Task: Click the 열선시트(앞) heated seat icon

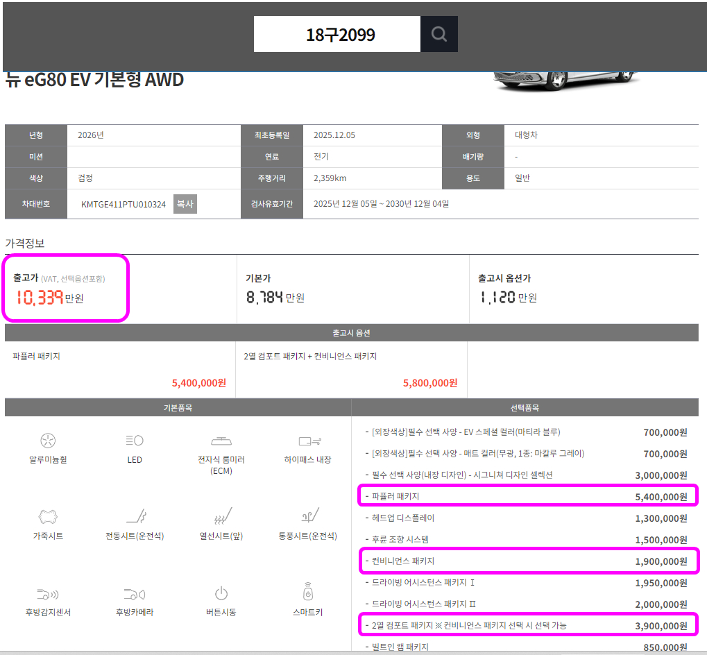Action: (223, 516)
